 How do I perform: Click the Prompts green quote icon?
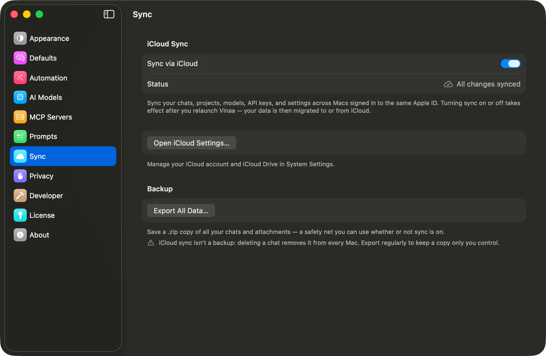point(20,137)
